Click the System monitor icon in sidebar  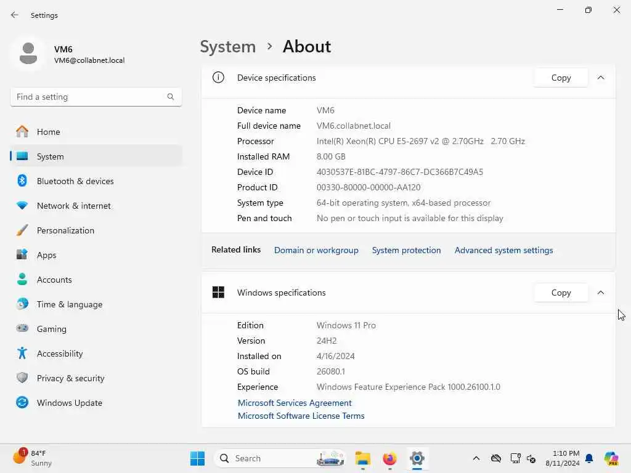(22, 156)
